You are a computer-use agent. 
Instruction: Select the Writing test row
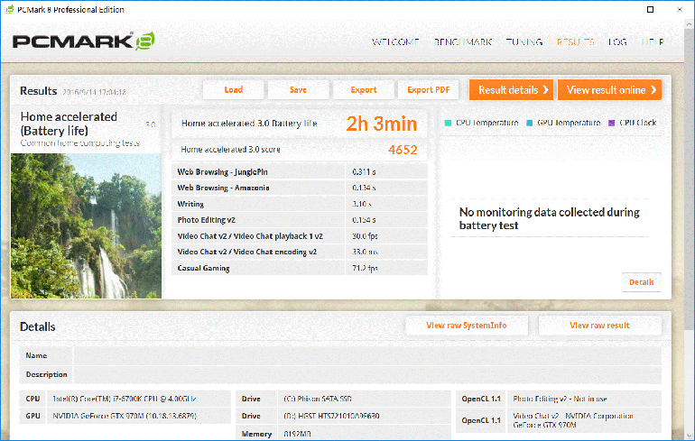click(x=299, y=204)
